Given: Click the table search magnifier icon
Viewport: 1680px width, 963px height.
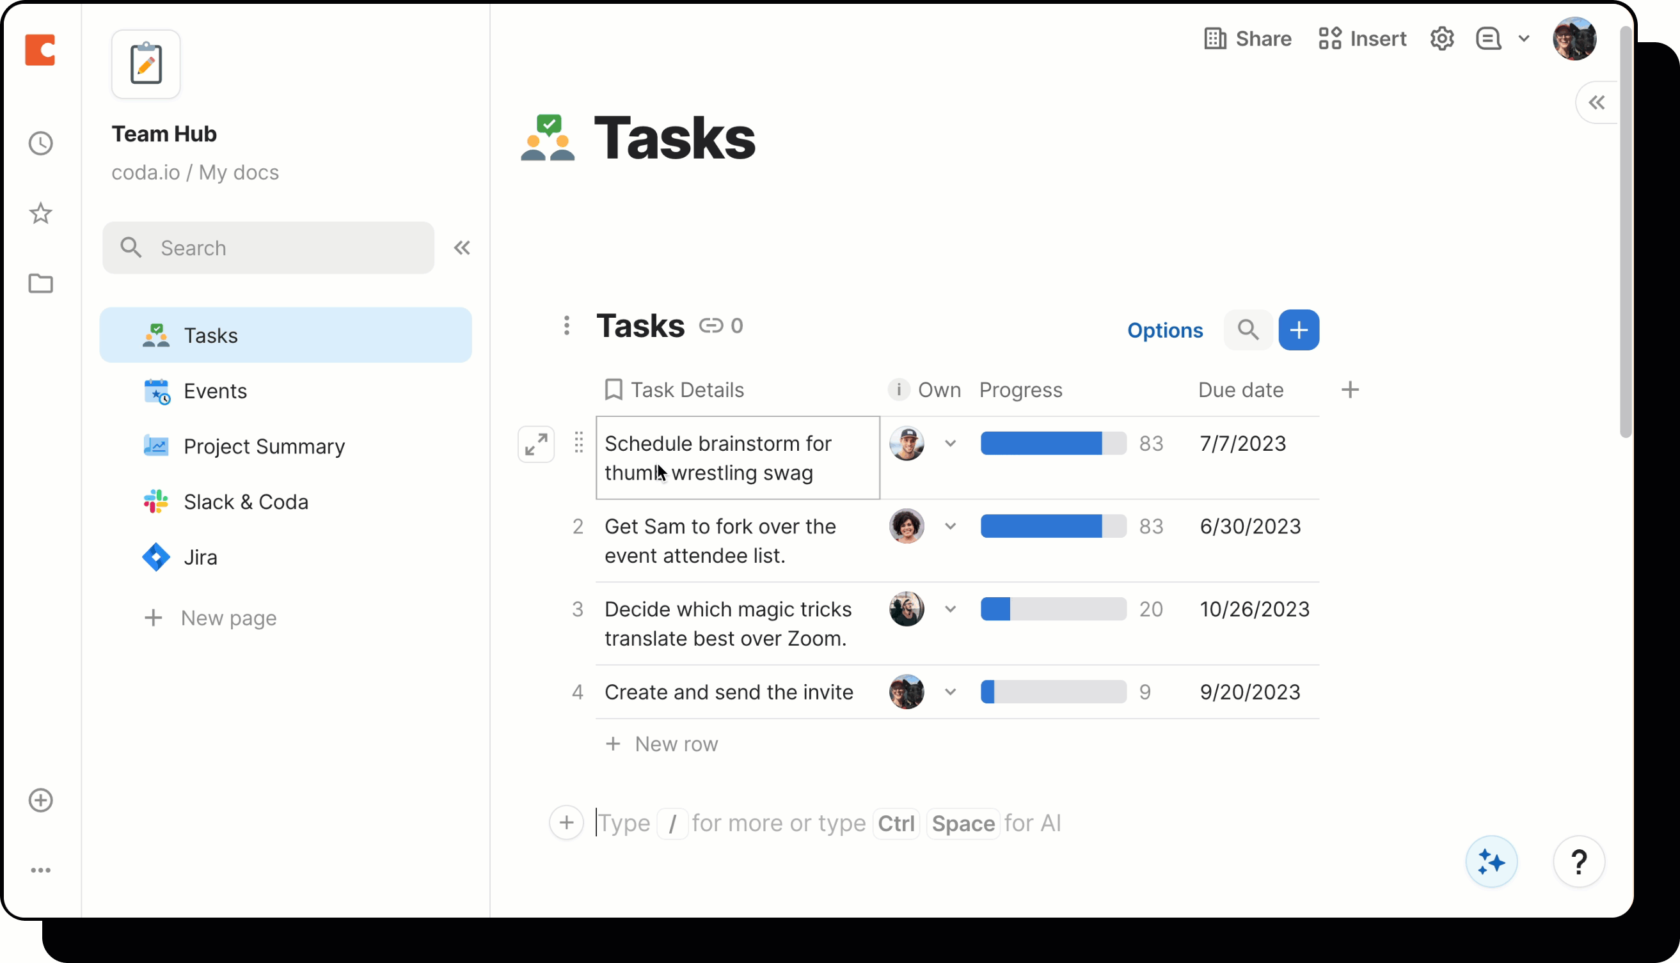Looking at the screenshot, I should coord(1248,330).
